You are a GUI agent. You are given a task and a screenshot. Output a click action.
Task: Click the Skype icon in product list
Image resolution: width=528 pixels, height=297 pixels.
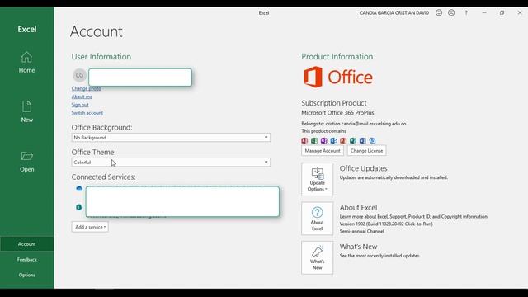(x=372, y=141)
